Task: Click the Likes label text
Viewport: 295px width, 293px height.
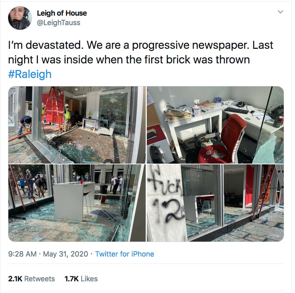Action: click(x=89, y=279)
